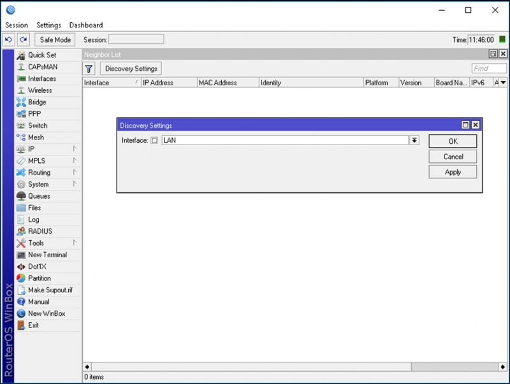Click the redo arrow icon in toolbar
The height and width of the screenshot is (384, 510).
click(23, 39)
